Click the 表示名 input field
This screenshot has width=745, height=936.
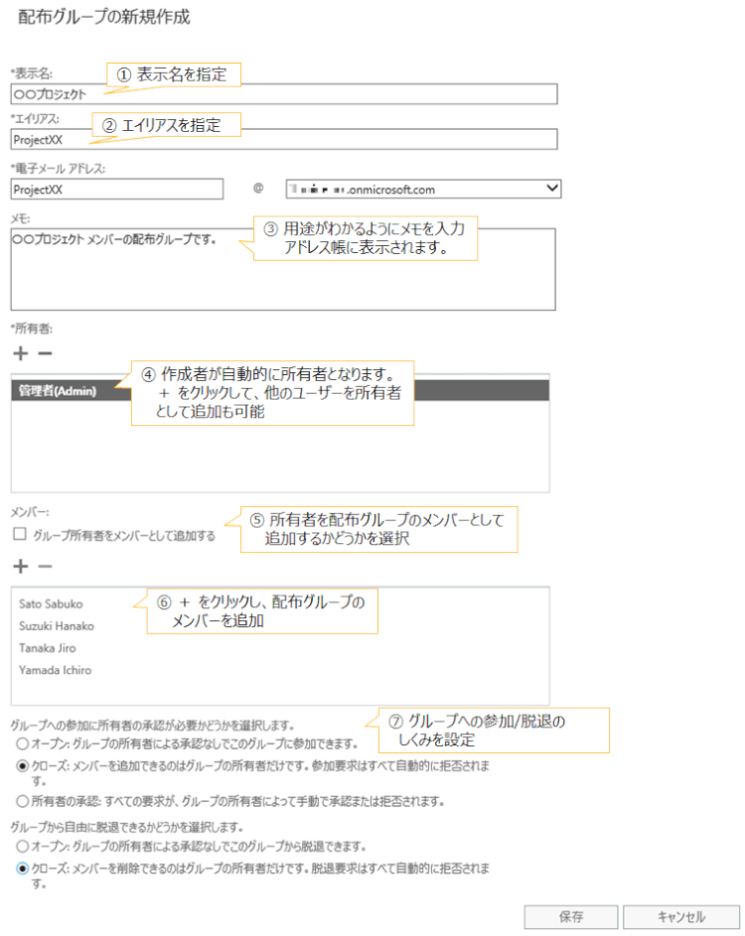click(284, 94)
